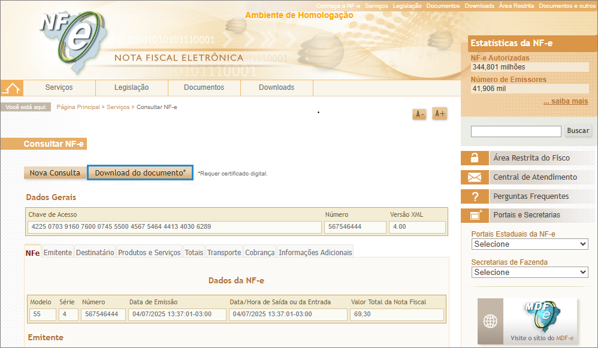This screenshot has height=348, width=598.
Task: Click the Portais e Secretarias window icon
Action: [476, 215]
